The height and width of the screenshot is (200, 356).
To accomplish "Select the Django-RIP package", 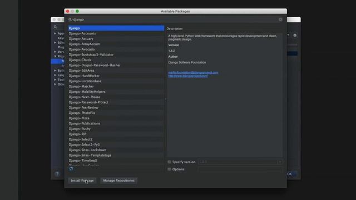I will click(116, 134).
